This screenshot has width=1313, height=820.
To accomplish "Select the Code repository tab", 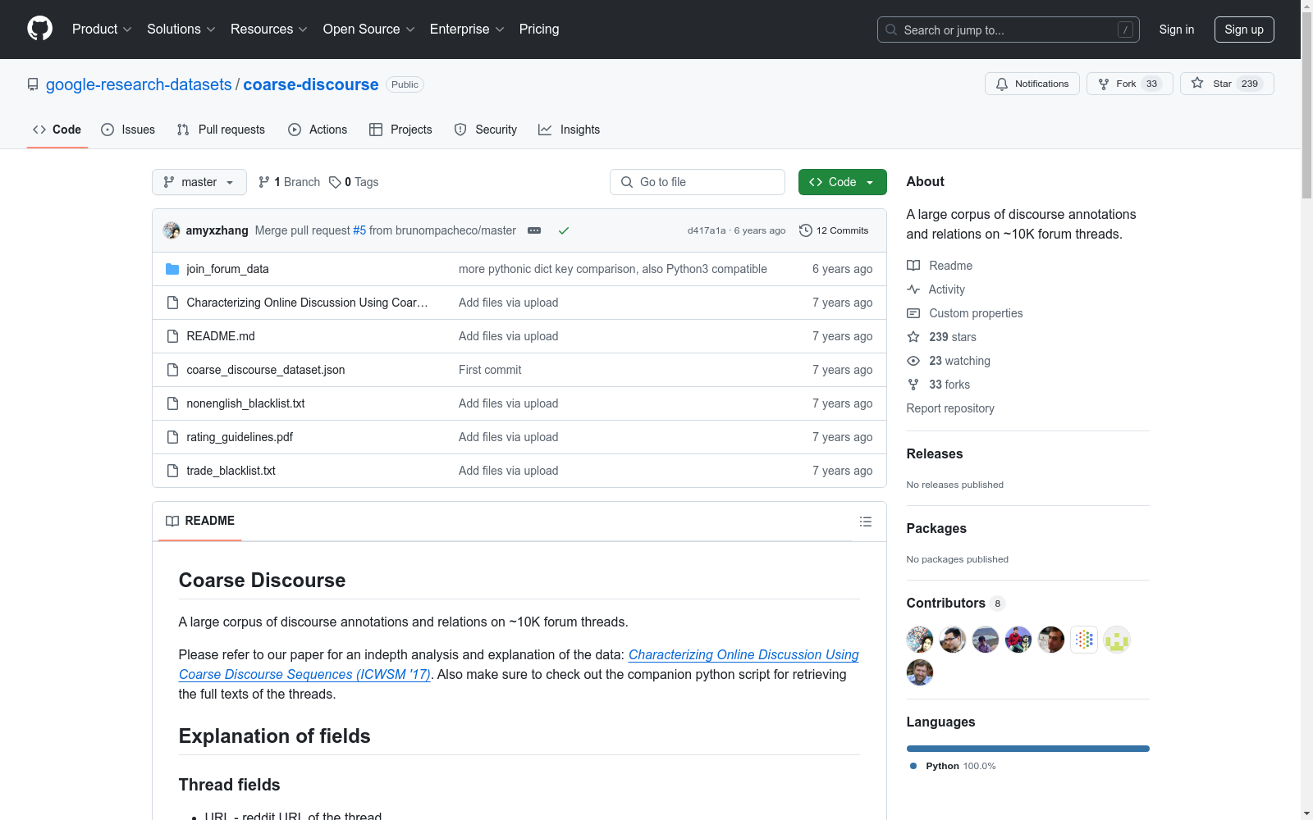I will pos(57,130).
